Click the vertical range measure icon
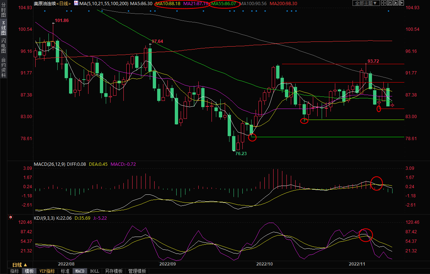Image resolution: width=430 pixels, height=274 pixels. pyautogui.click(x=389, y=3)
